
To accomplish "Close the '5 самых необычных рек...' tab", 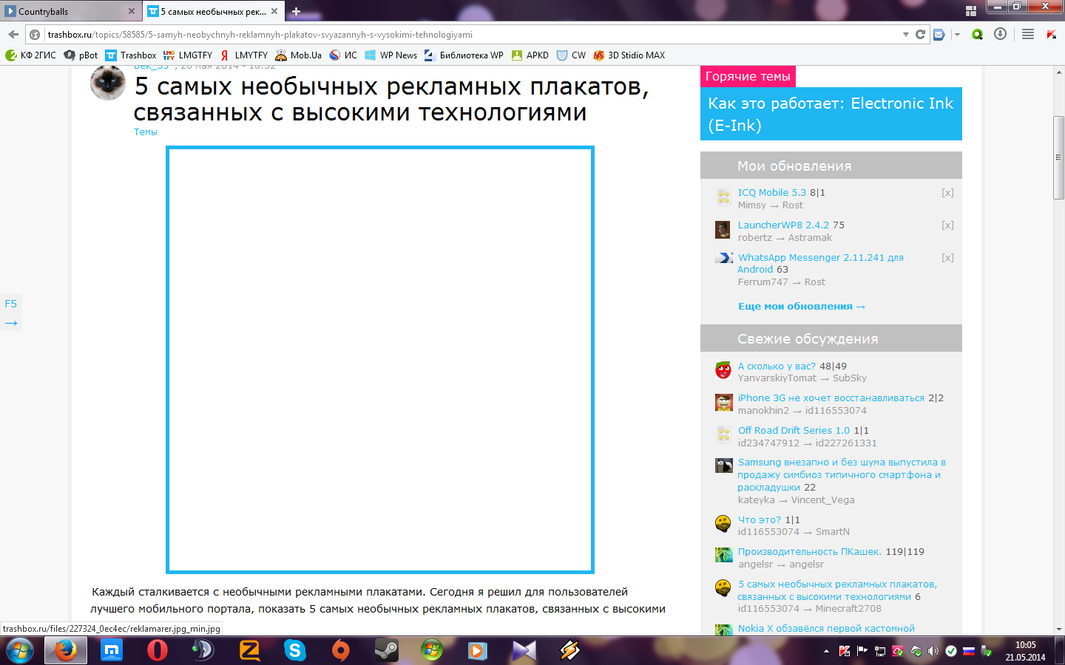I will click(x=274, y=11).
